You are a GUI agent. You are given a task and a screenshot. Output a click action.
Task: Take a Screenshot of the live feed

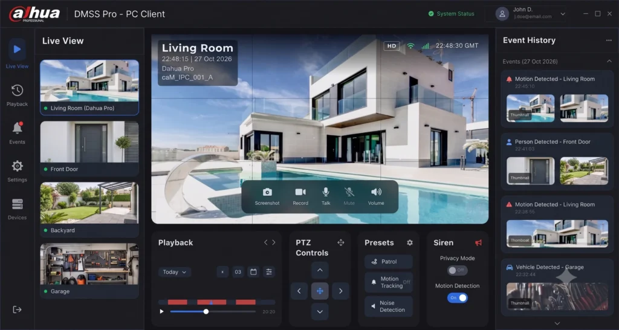point(267,196)
